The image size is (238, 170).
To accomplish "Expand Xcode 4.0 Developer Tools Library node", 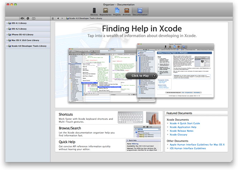I will click(7, 46).
